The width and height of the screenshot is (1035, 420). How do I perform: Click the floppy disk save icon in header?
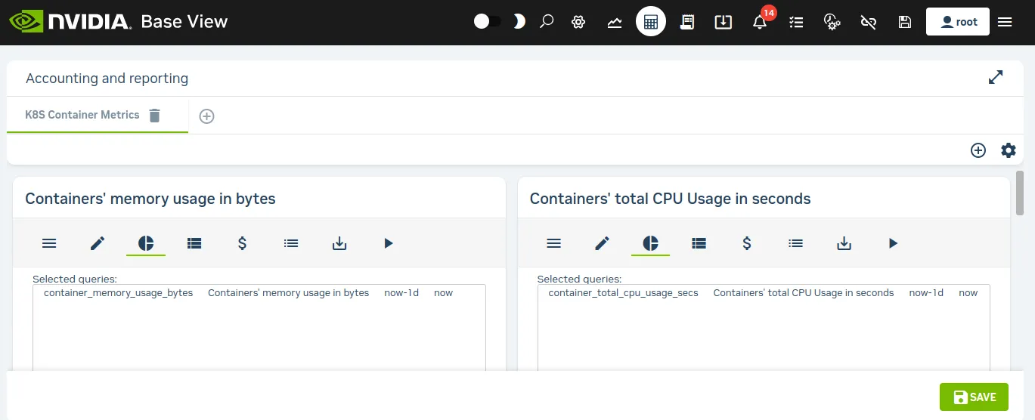point(905,22)
